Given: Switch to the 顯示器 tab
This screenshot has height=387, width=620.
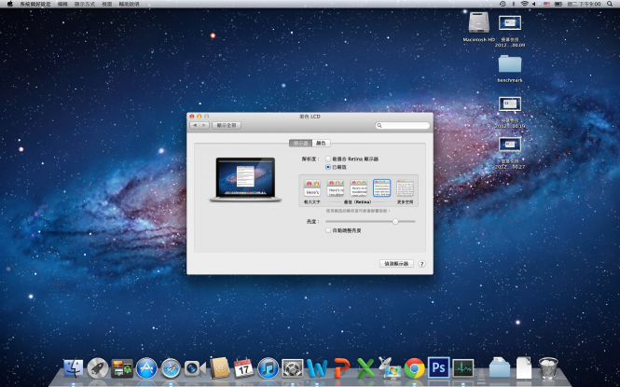Looking at the screenshot, I should coord(300,143).
